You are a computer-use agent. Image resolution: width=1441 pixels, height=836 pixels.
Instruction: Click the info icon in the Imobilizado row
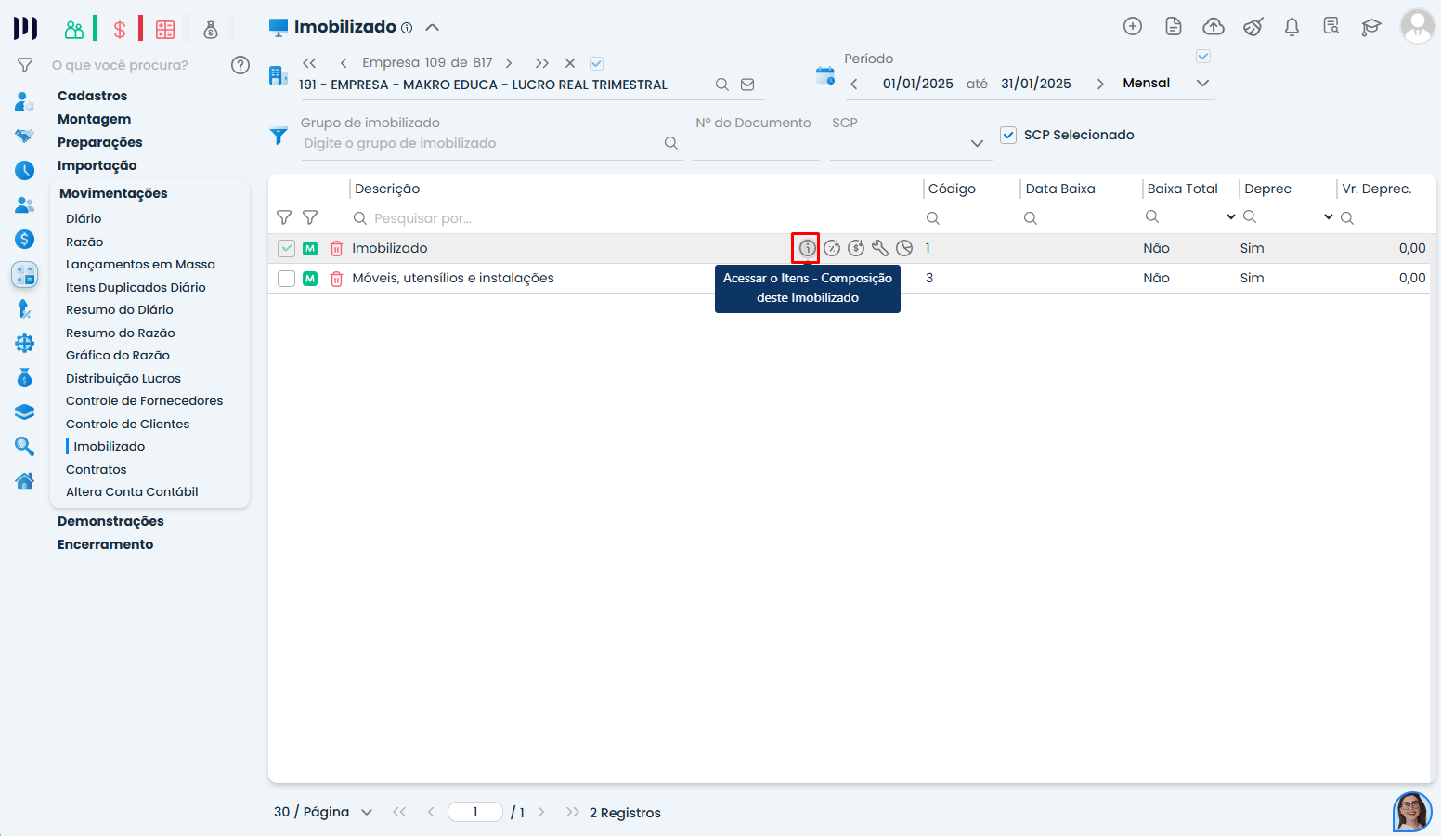click(807, 248)
